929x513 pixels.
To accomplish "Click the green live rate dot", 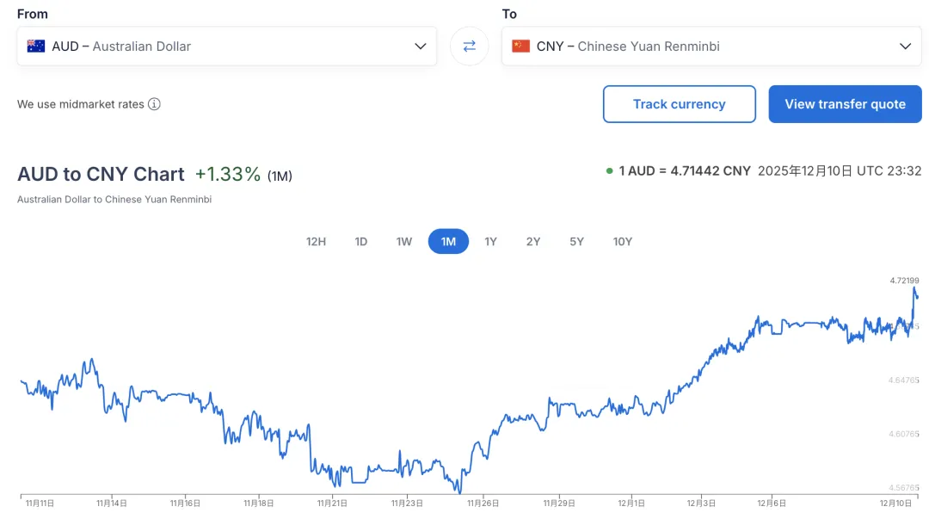I will click(x=609, y=171).
